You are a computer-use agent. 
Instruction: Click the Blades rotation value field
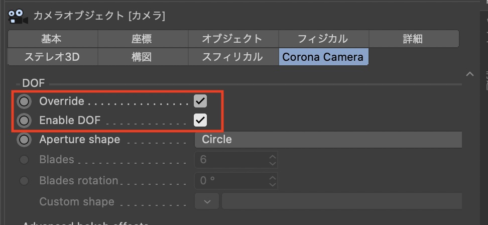(x=231, y=181)
